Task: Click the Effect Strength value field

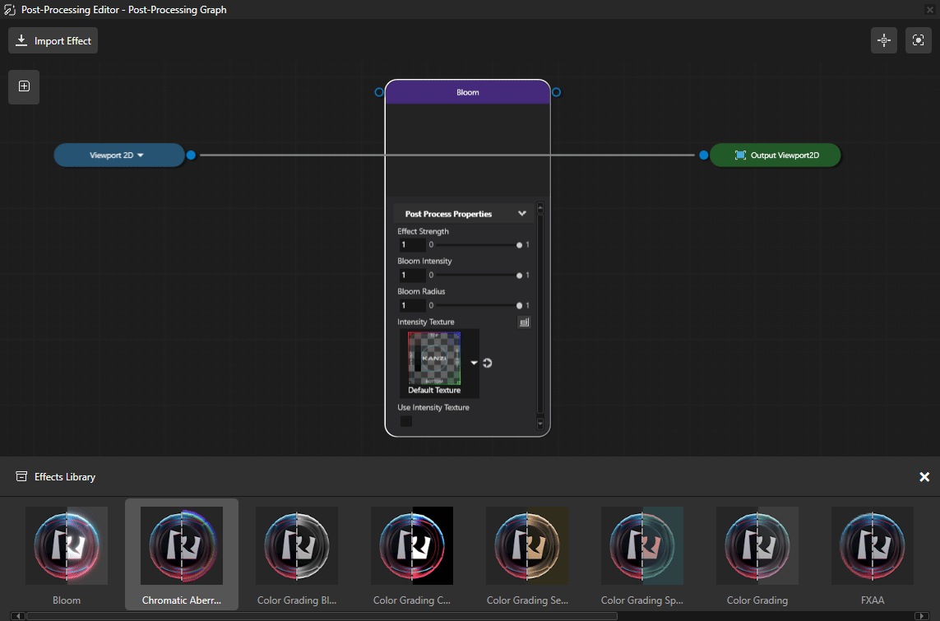Action: (411, 245)
